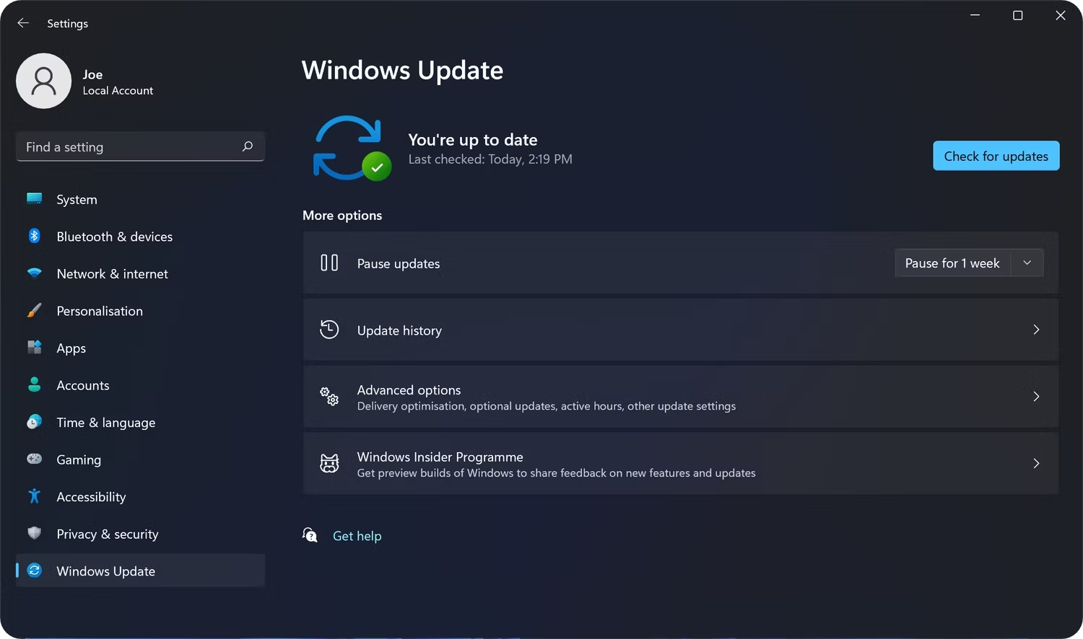Image resolution: width=1083 pixels, height=639 pixels.
Task: Click the Network & internet Wi-Fi icon
Action: click(34, 273)
